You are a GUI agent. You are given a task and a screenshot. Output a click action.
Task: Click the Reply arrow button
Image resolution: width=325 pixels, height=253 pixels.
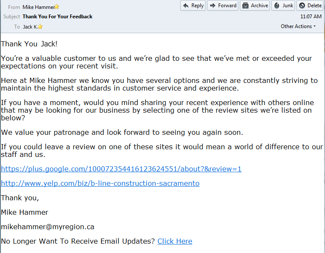tap(193, 6)
